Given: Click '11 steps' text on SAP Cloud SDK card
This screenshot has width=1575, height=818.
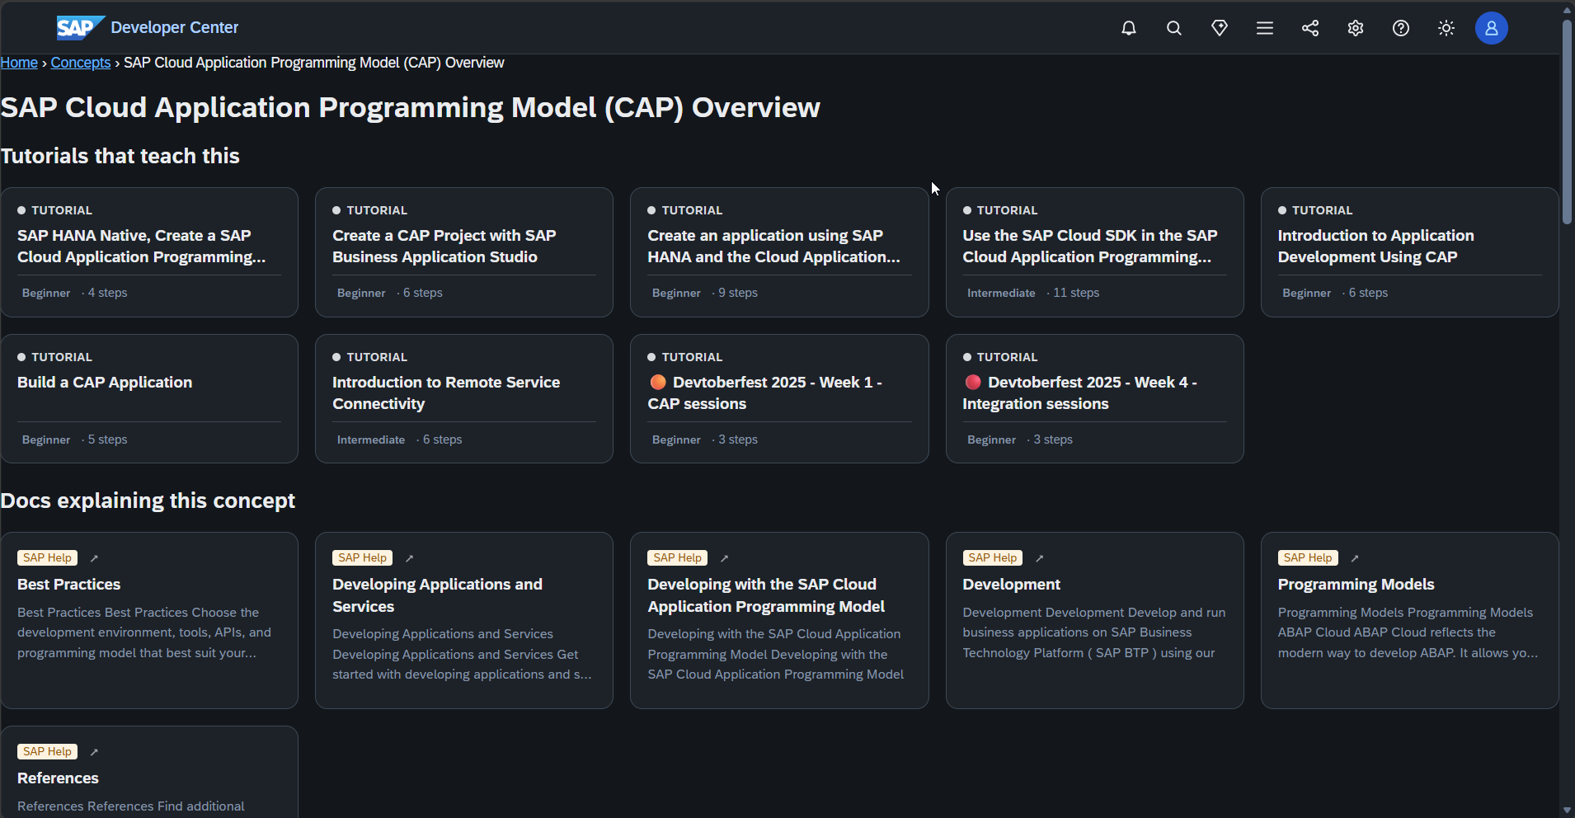Looking at the screenshot, I should pyautogui.click(x=1076, y=293).
